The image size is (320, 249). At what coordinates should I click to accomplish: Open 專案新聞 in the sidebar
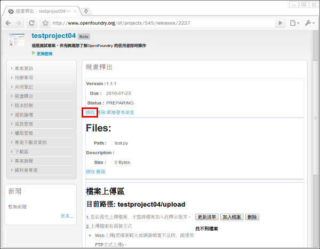(23, 161)
